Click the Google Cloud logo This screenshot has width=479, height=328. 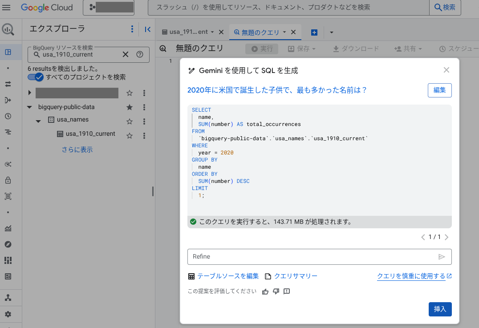tap(47, 7)
